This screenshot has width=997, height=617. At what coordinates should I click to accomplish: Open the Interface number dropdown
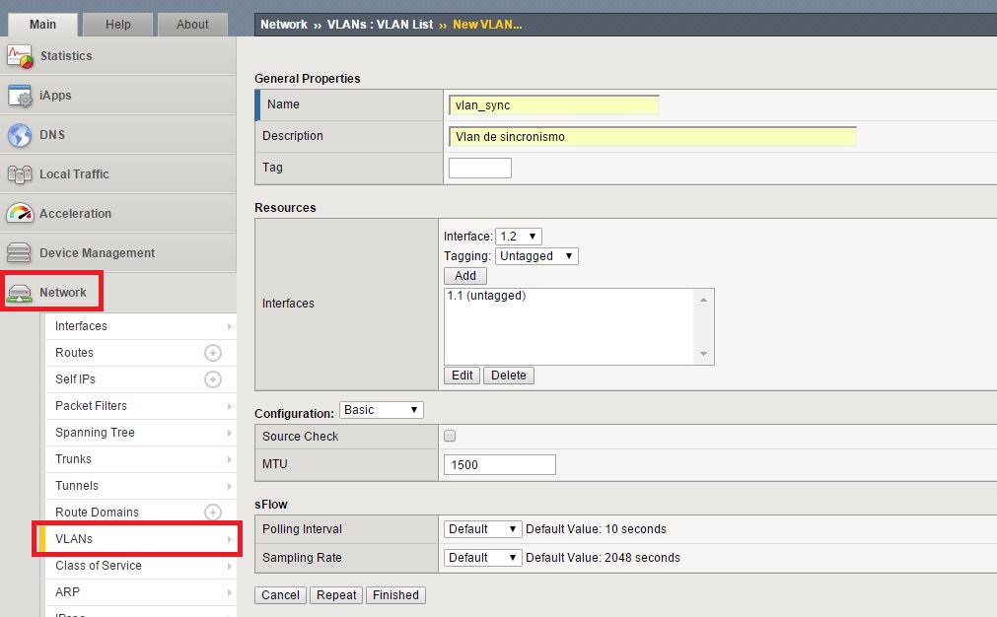pos(519,237)
